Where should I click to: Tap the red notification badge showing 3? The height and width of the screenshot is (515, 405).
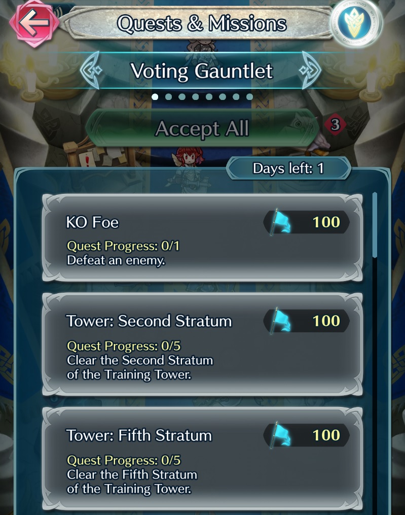click(335, 124)
